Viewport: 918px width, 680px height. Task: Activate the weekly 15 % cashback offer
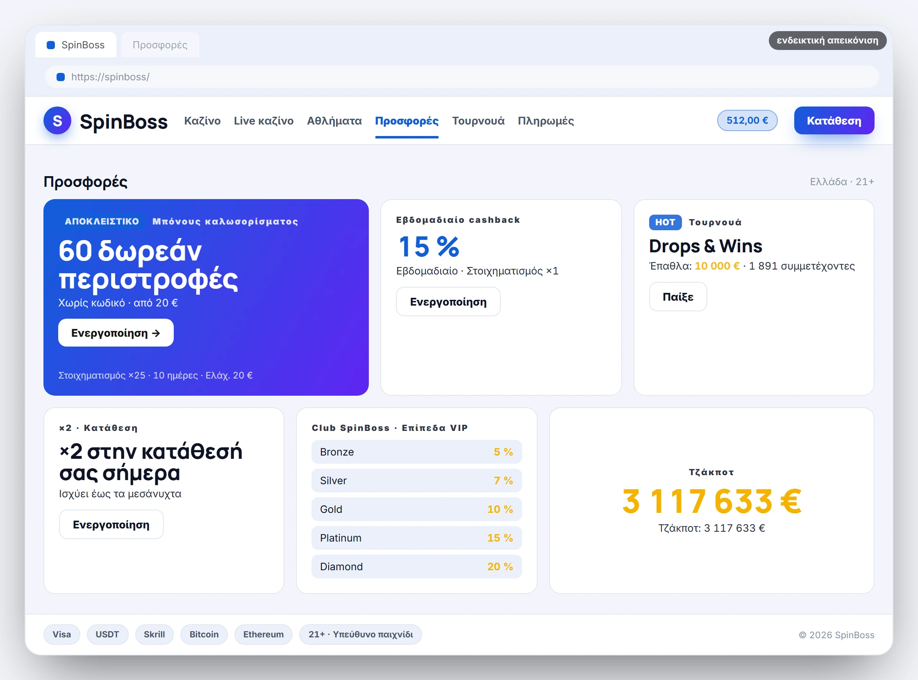(448, 302)
